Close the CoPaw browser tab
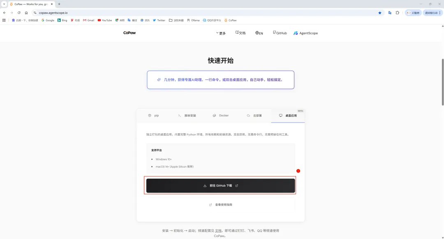Viewport: 444px width, 239px height. tap(52, 4)
